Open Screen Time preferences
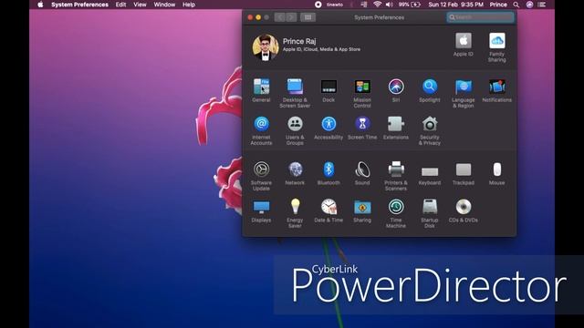Screen dimensions: 584x328 click(x=362, y=128)
